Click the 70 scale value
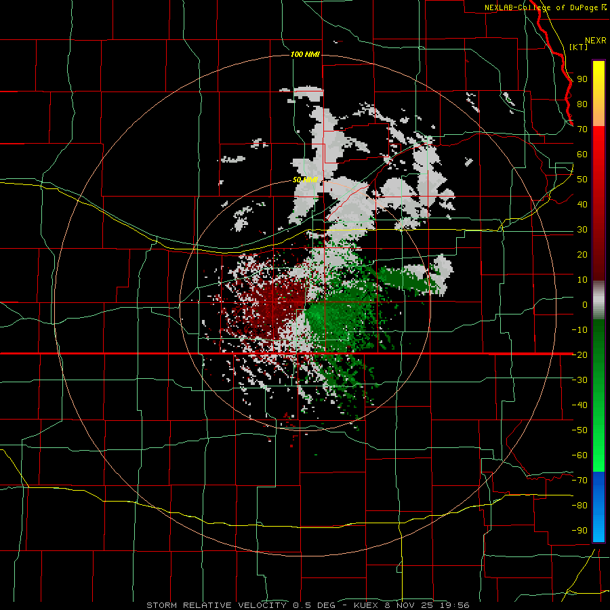This screenshot has width=610, height=610. coord(582,129)
